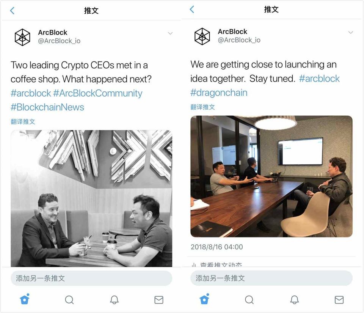Open the meeting room photo in right tweet

[x=271, y=176]
